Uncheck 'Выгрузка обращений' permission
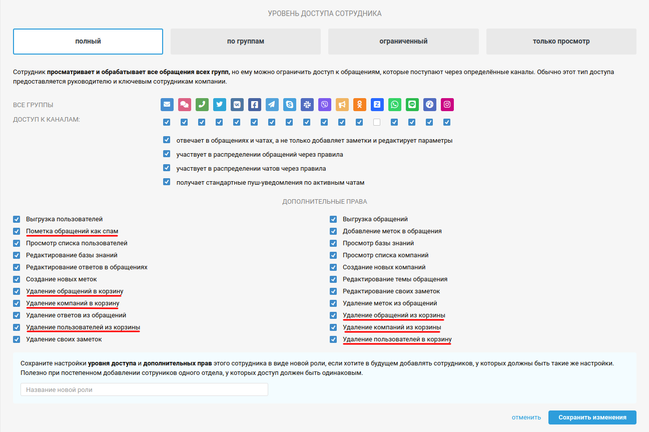The width and height of the screenshot is (649, 432). pyautogui.click(x=333, y=219)
